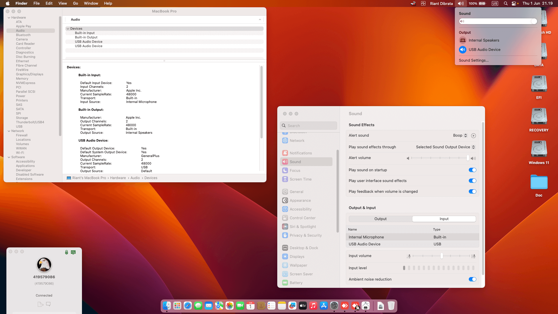Collapse the Devices disclosure triangle
The height and width of the screenshot is (314, 558).
(68, 29)
